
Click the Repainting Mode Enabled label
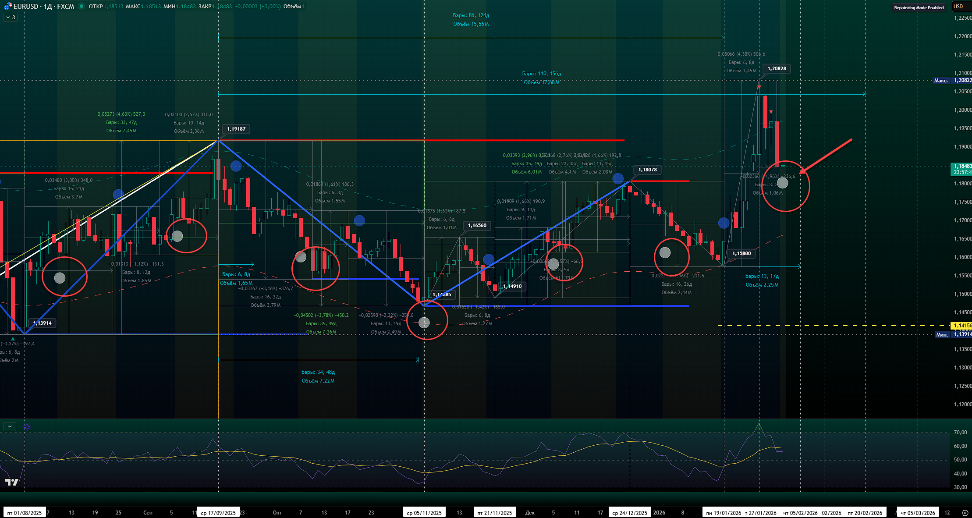[919, 7]
